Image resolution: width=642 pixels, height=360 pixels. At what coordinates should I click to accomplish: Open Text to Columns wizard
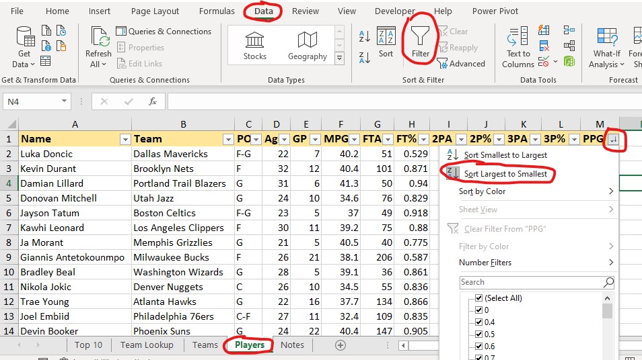coord(518,47)
